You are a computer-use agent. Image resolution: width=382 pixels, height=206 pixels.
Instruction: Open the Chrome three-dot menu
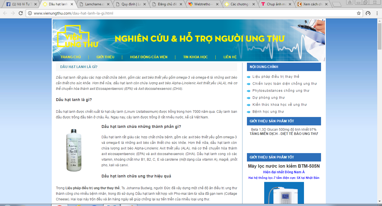(x=376, y=13)
